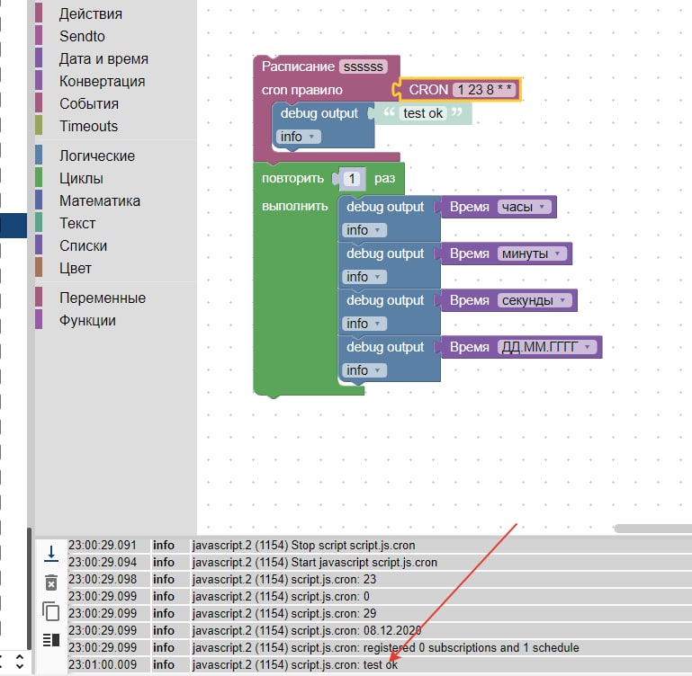Screen dimensions: 692x676
Task: Open info dropdown under test ok debug block
Action: [x=299, y=137]
